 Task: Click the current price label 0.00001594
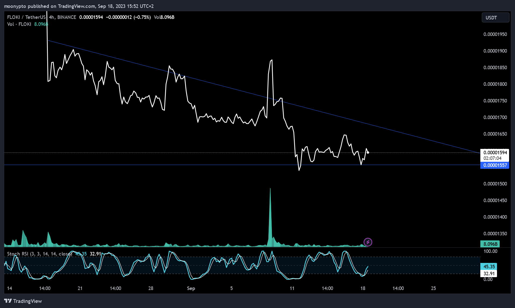coord(495,153)
